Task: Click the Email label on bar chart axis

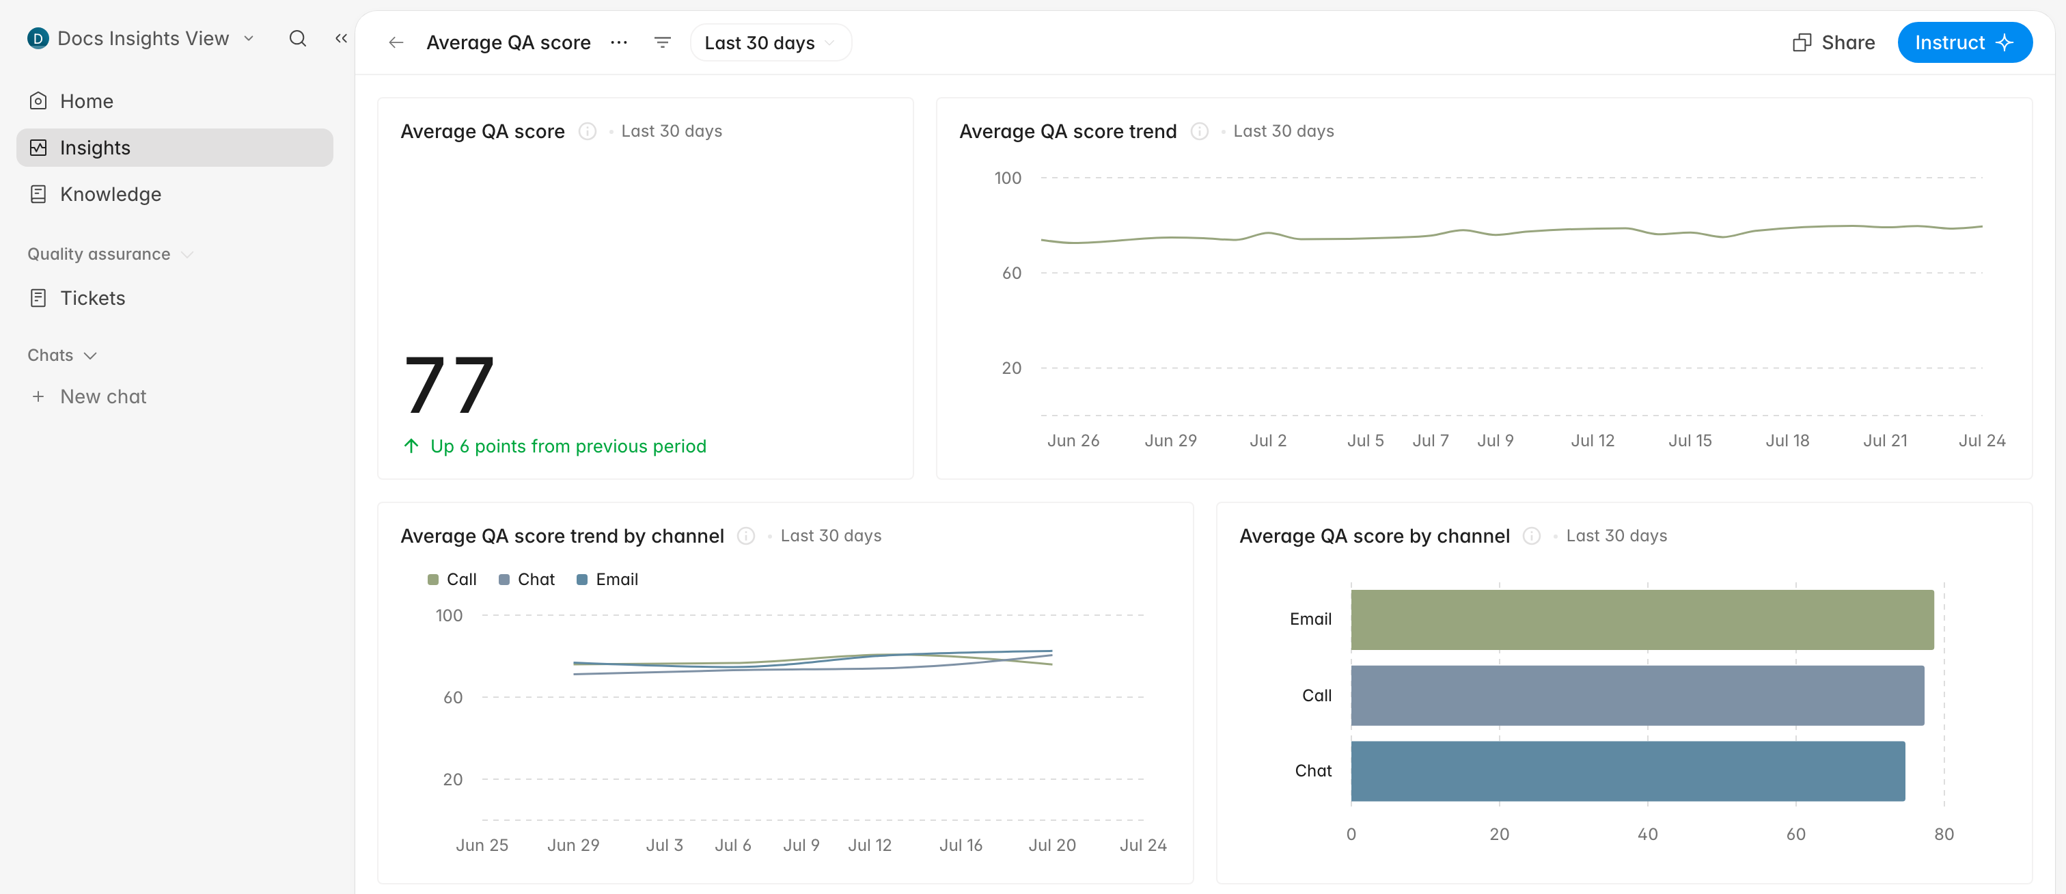Action: click(x=1310, y=619)
